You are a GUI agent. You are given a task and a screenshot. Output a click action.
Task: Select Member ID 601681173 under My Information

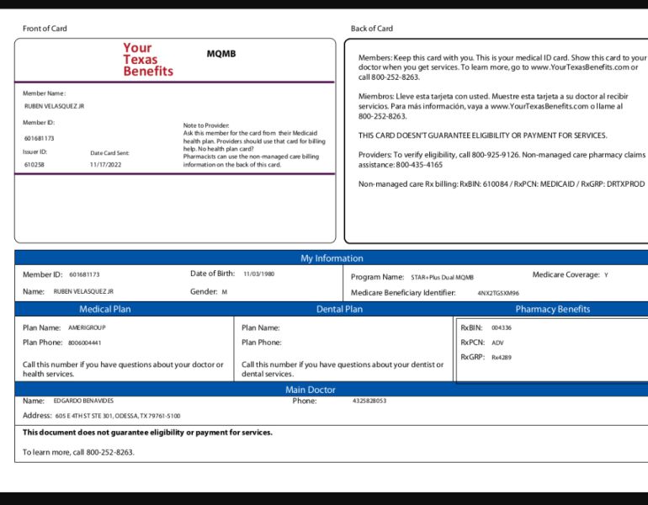(x=84, y=274)
